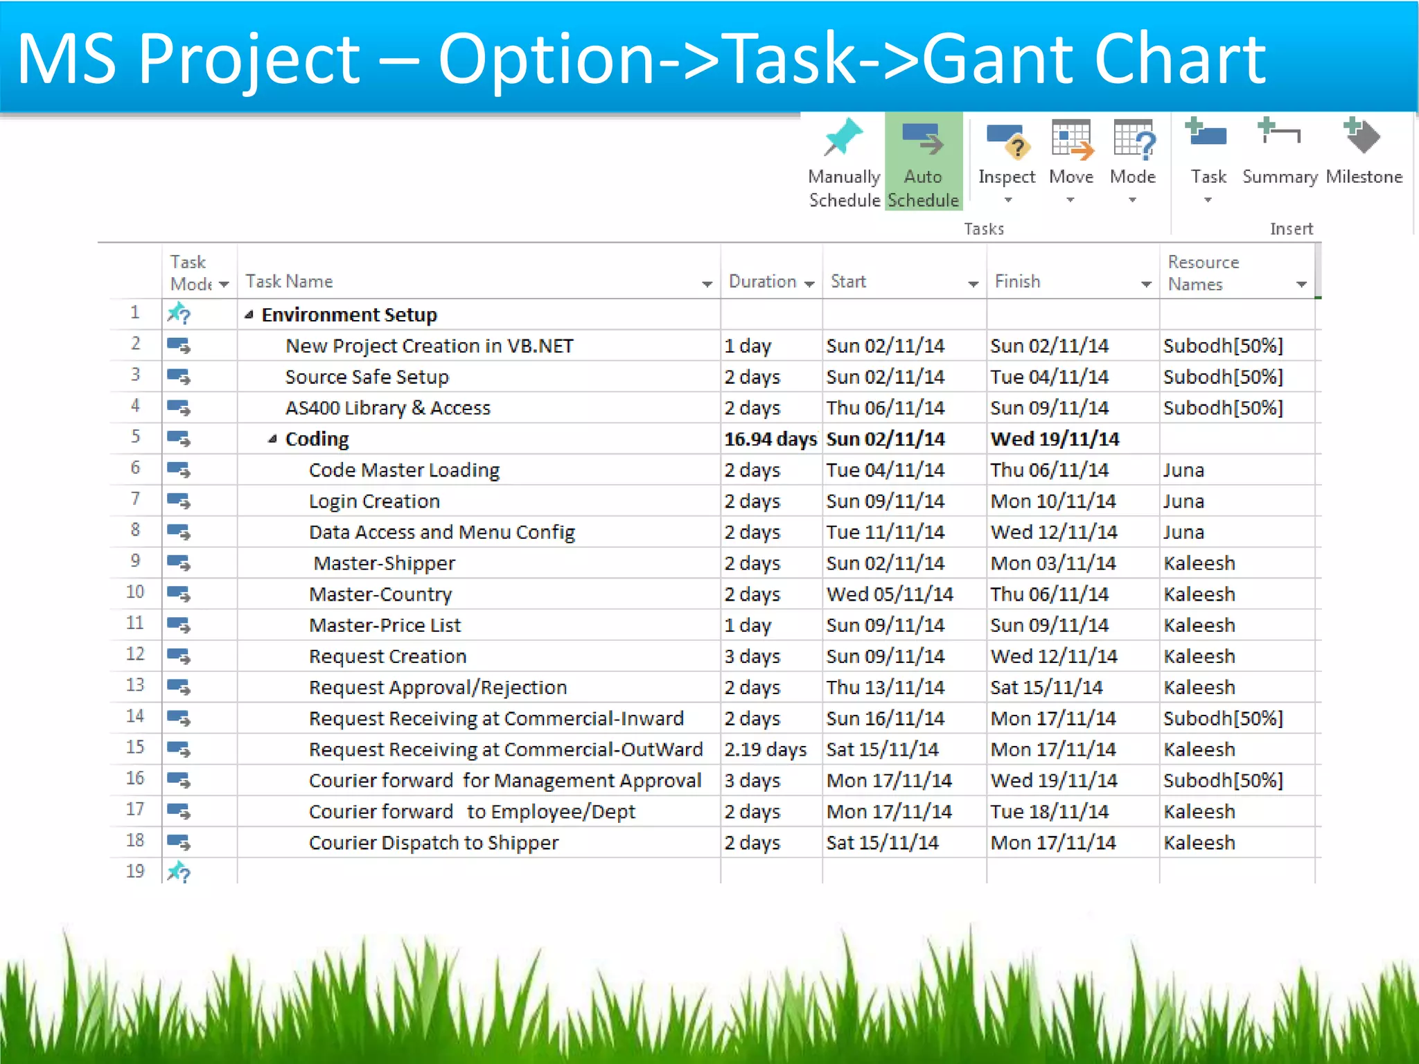Select row header number 5
The image size is (1419, 1064).
click(136, 436)
